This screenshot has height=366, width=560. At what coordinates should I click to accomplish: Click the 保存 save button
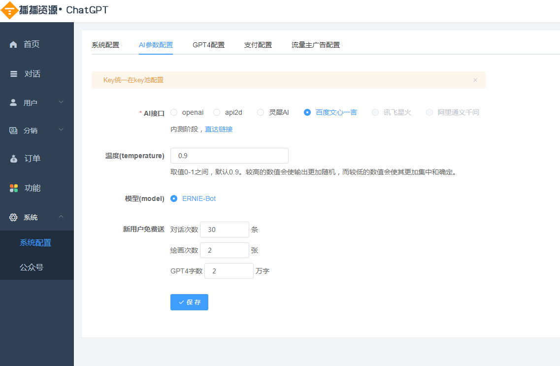point(189,302)
